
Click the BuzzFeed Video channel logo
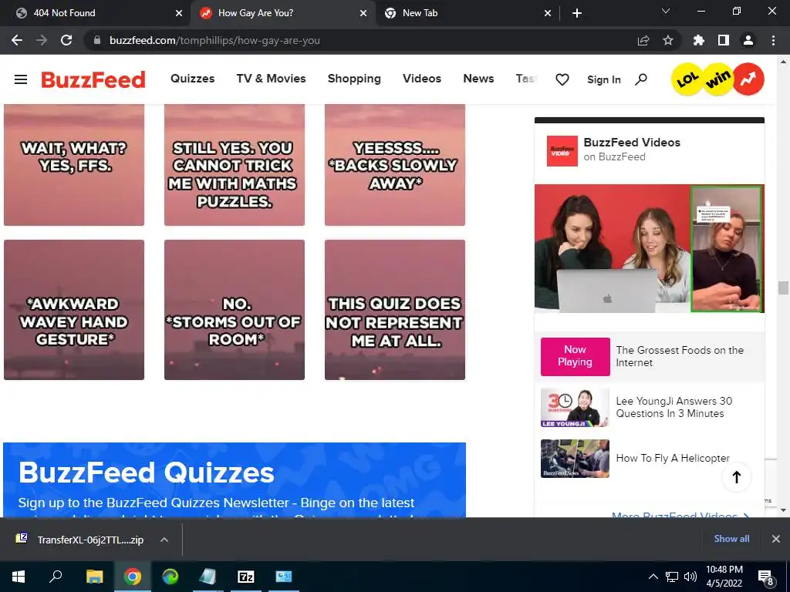562,150
